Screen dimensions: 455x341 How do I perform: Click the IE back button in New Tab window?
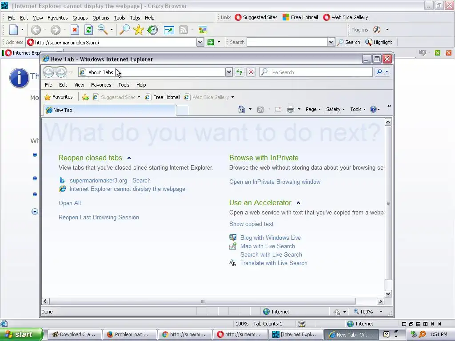pos(49,72)
